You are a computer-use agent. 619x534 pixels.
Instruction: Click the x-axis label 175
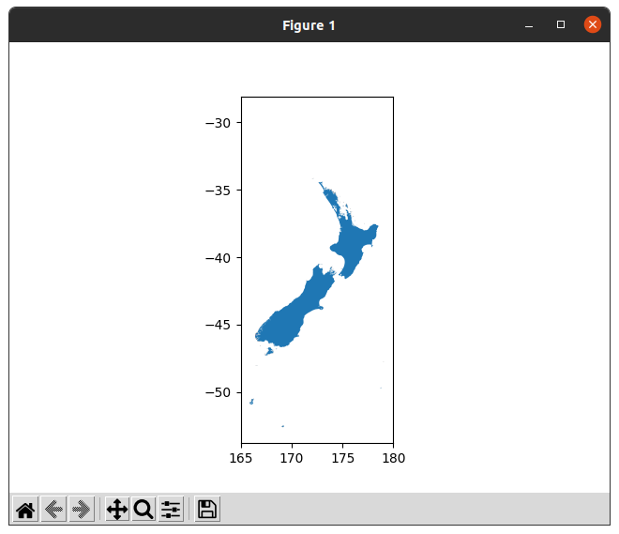pyautogui.click(x=342, y=458)
